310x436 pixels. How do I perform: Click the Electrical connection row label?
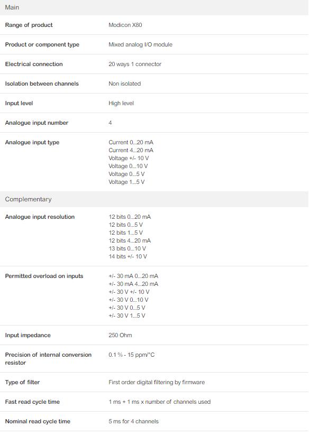tap(34, 64)
